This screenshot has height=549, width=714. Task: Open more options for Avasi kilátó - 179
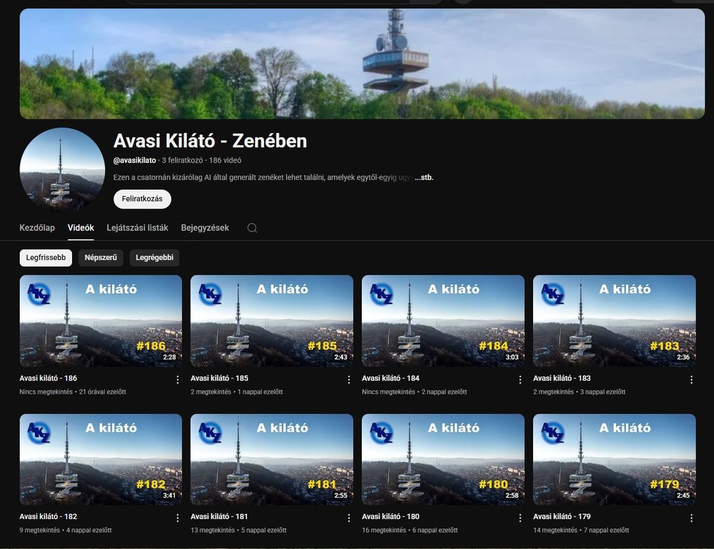point(691,517)
